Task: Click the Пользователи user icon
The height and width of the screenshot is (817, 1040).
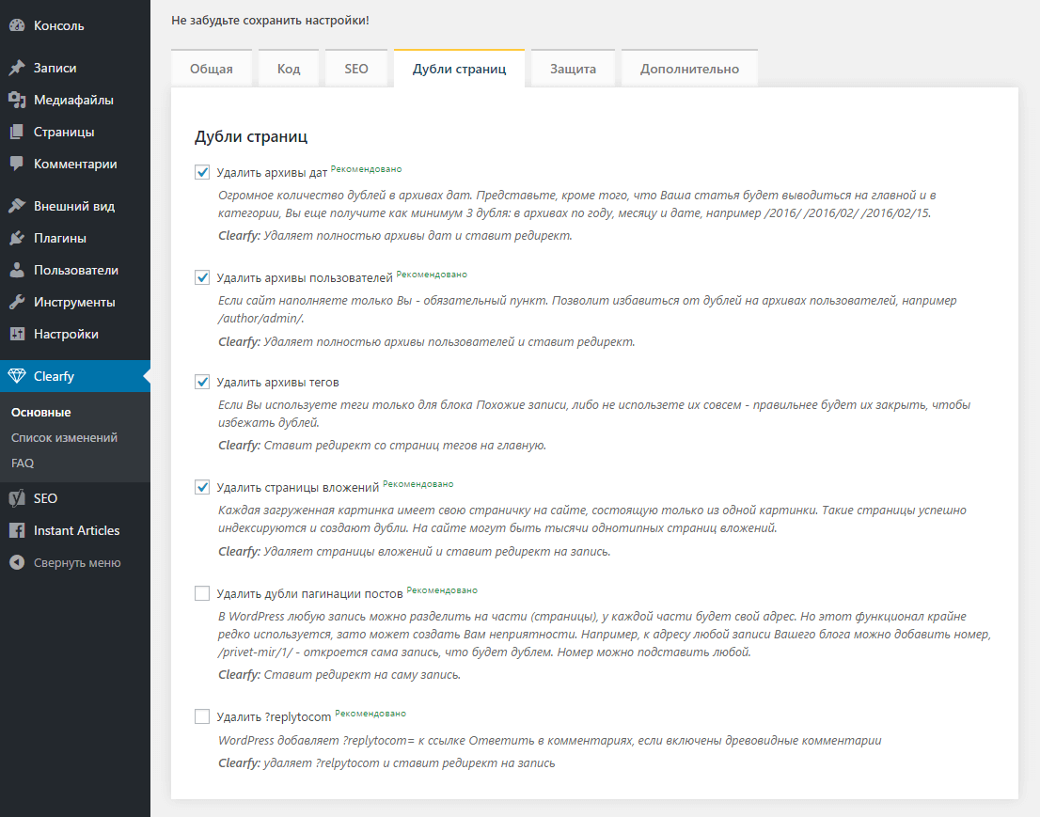Action: coord(17,270)
